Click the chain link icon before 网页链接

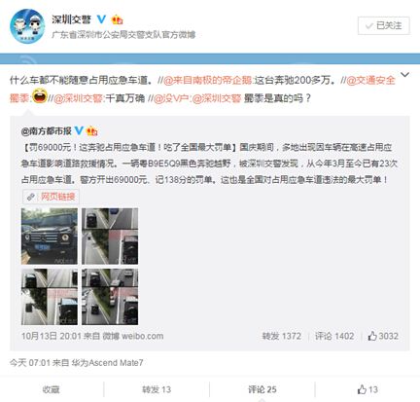coord(31,197)
